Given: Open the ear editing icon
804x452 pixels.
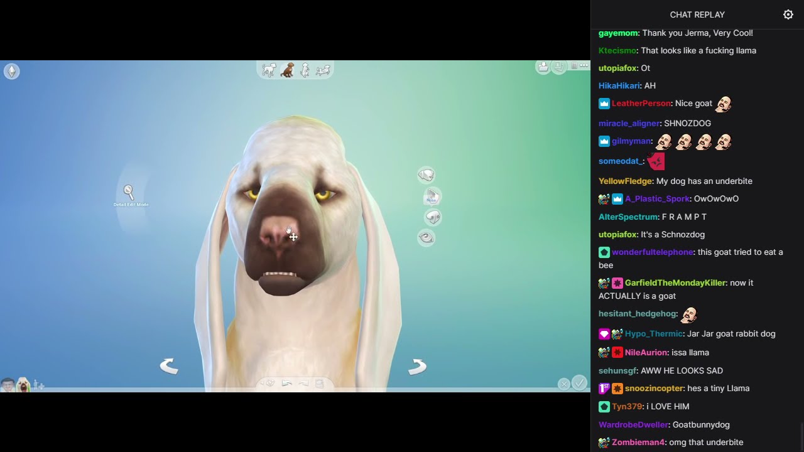Looking at the screenshot, I should (432, 196).
